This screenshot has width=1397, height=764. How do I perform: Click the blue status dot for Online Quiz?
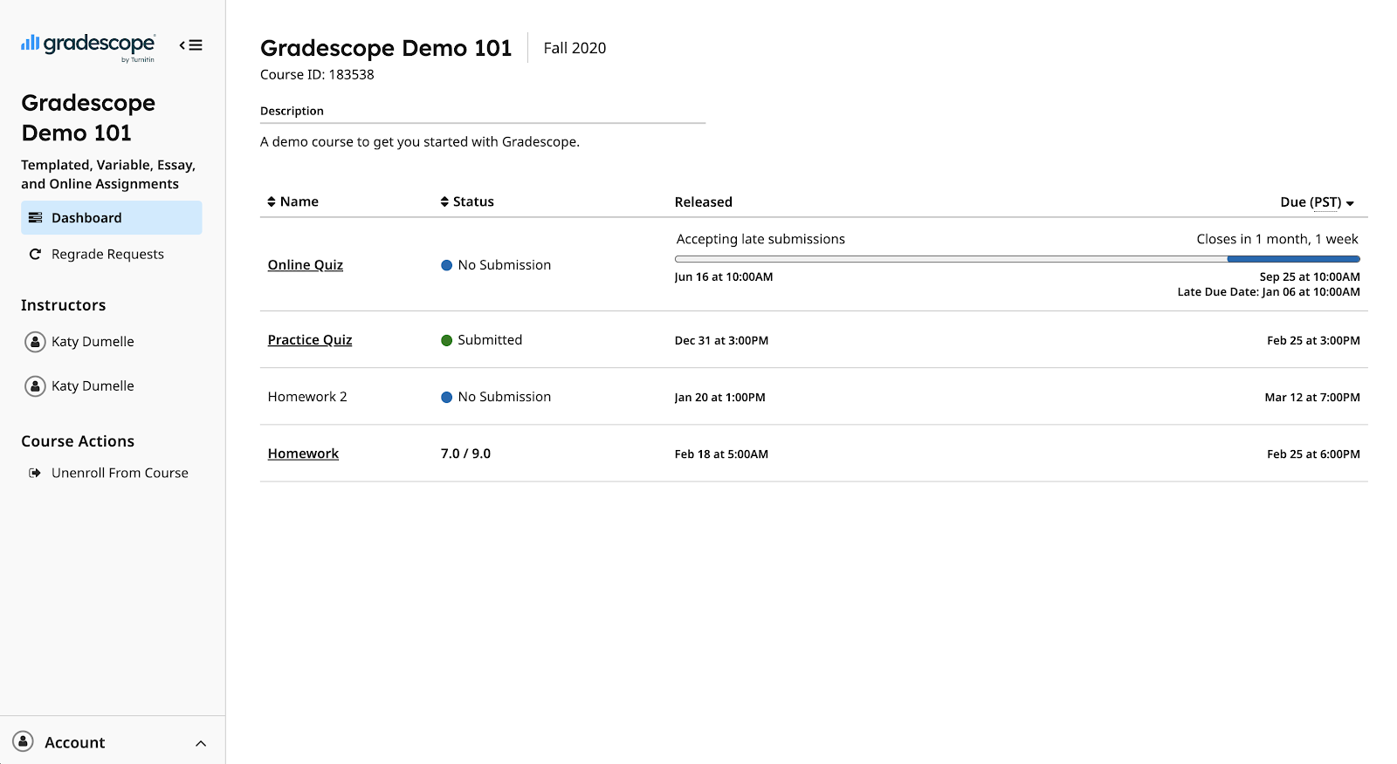click(x=446, y=265)
